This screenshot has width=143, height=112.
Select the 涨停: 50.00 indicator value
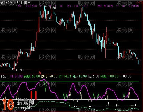[49, 76]
